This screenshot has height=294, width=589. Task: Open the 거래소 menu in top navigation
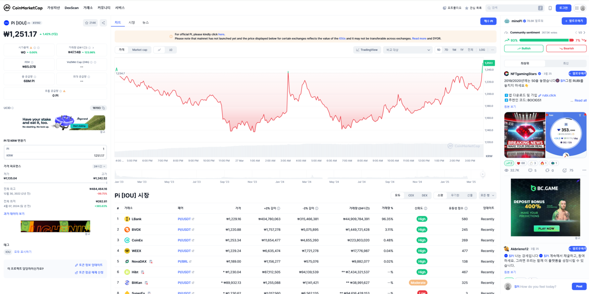click(x=88, y=8)
